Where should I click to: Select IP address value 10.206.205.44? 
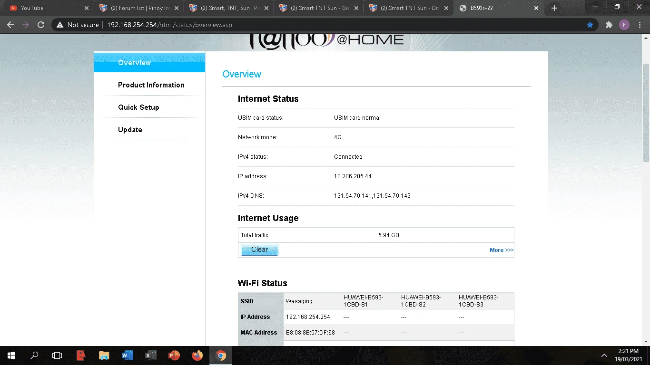[x=353, y=176]
